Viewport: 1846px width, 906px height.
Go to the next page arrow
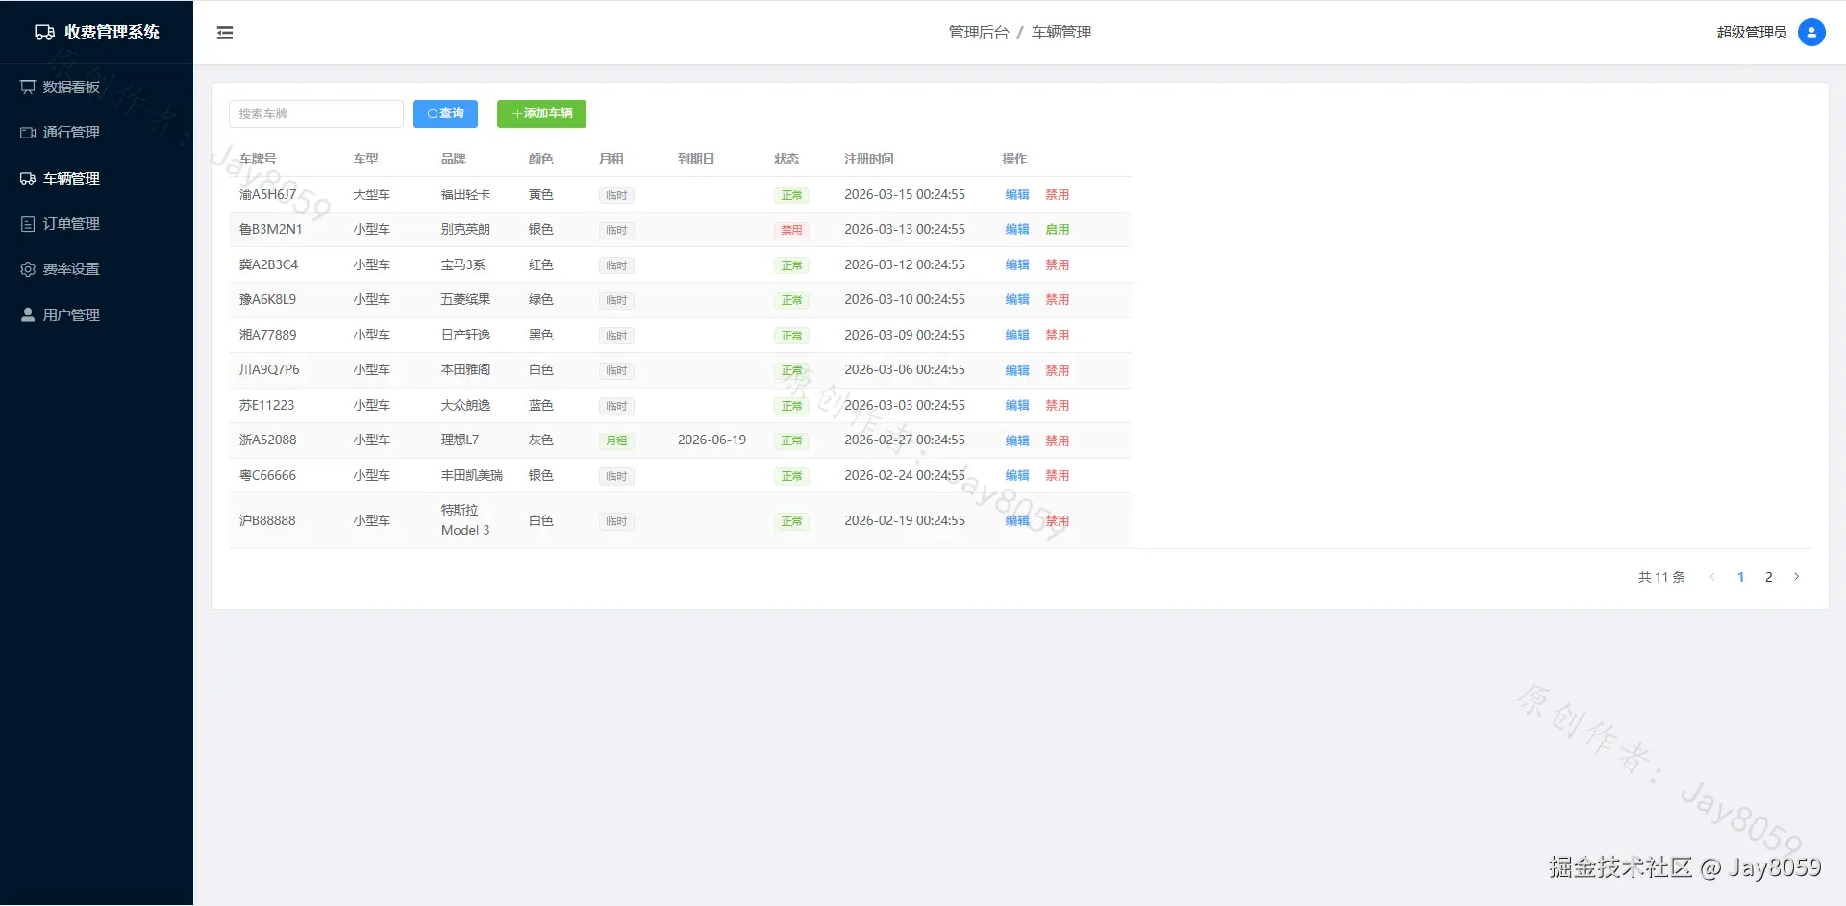(x=1796, y=577)
